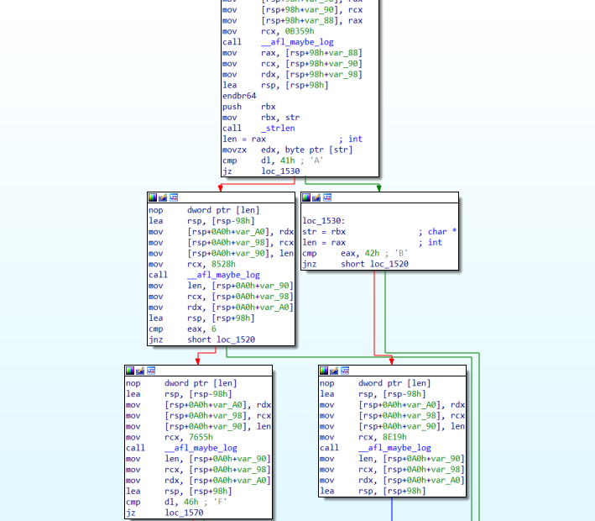
Task: Click the pencil icon on the 8E19h block
Action: tap(335, 370)
